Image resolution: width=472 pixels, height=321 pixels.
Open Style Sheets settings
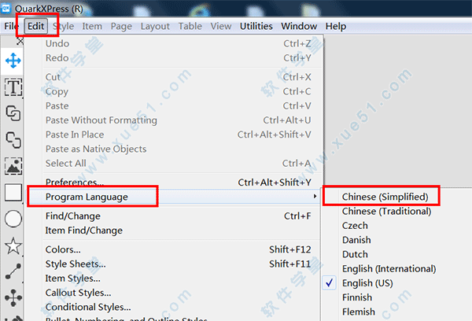(x=173, y=264)
